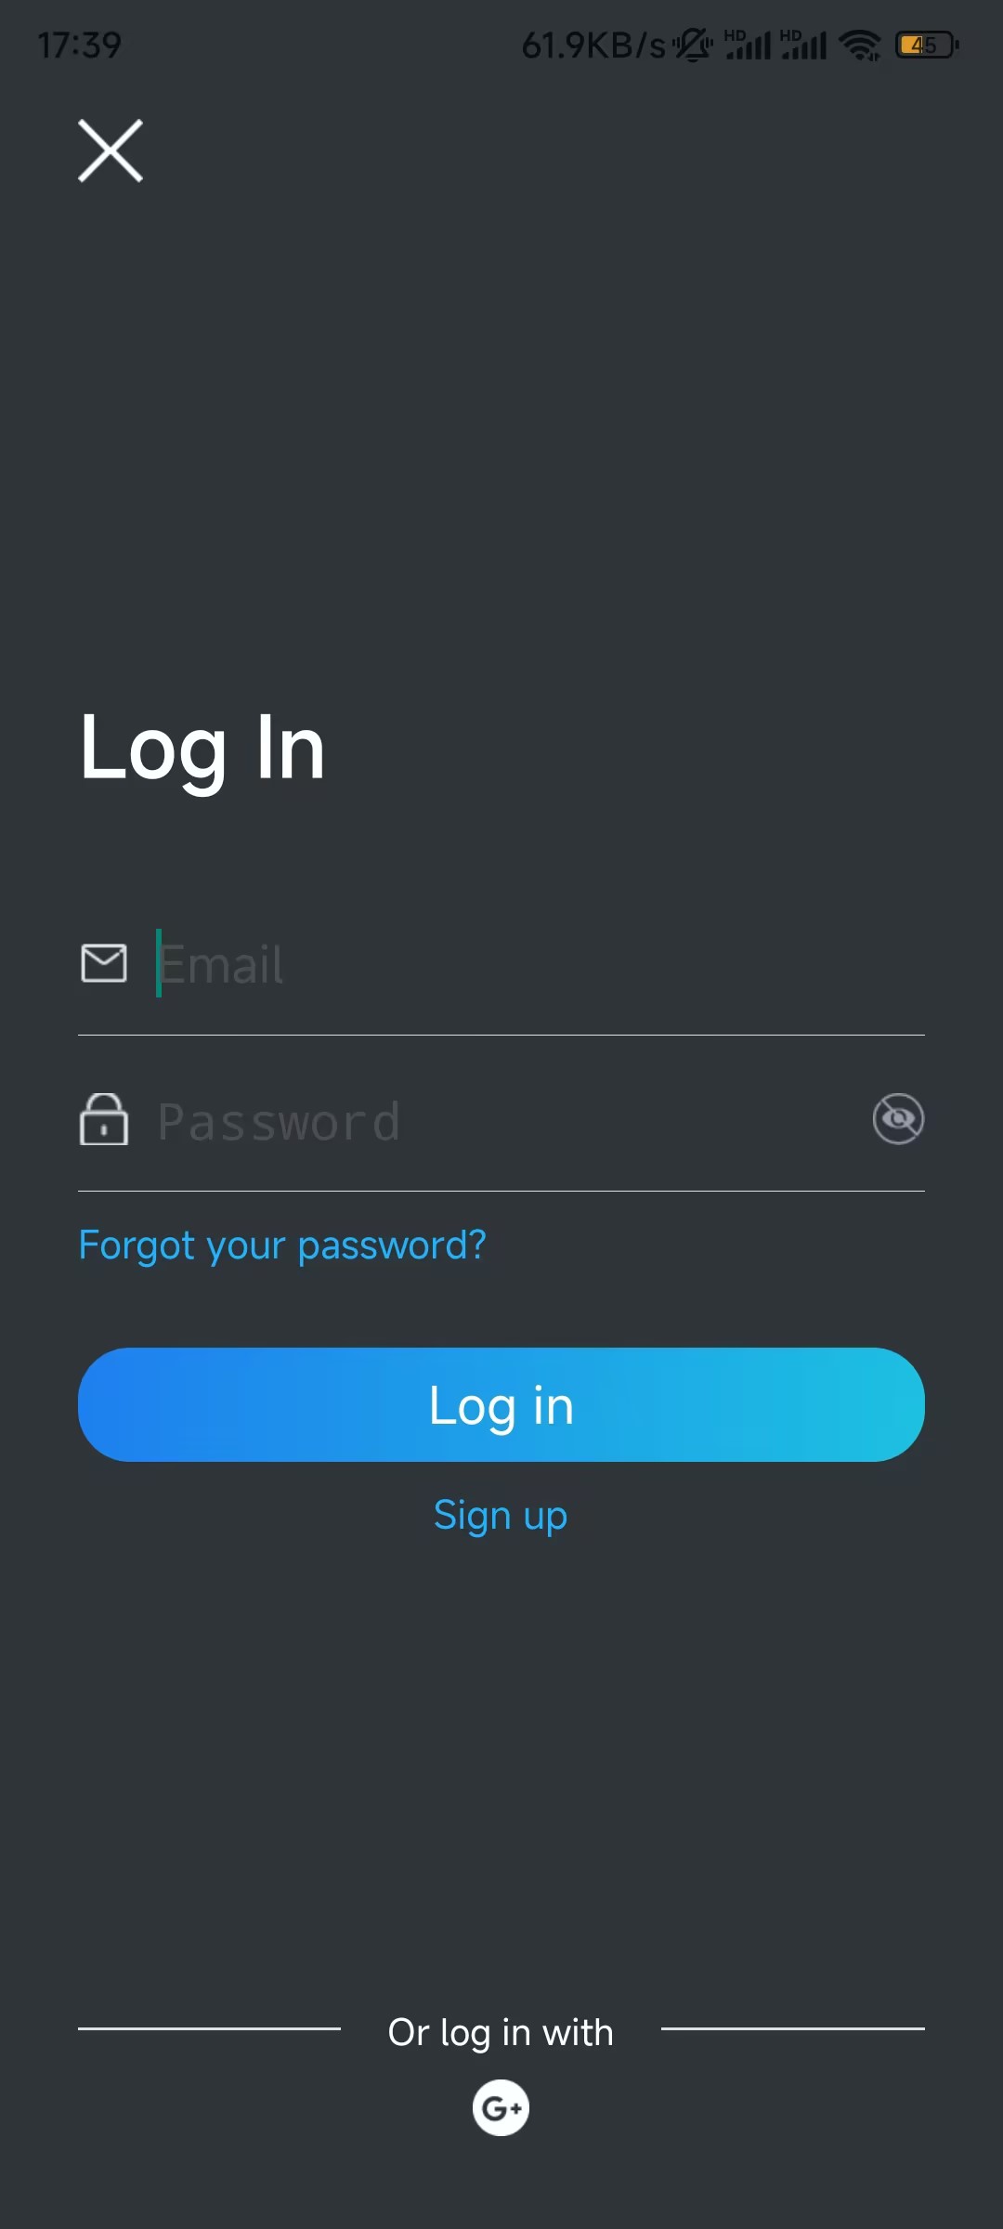Tap the envelope icon beside Email

(x=104, y=963)
